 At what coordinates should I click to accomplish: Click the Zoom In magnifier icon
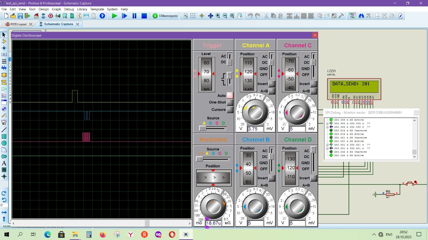[x=218, y=16]
